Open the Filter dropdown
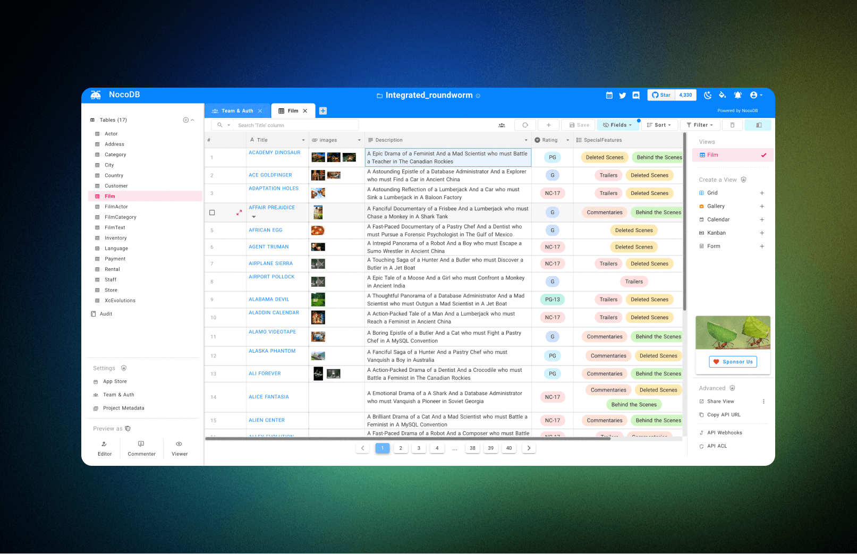The image size is (857, 554). [x=700, y=125]
